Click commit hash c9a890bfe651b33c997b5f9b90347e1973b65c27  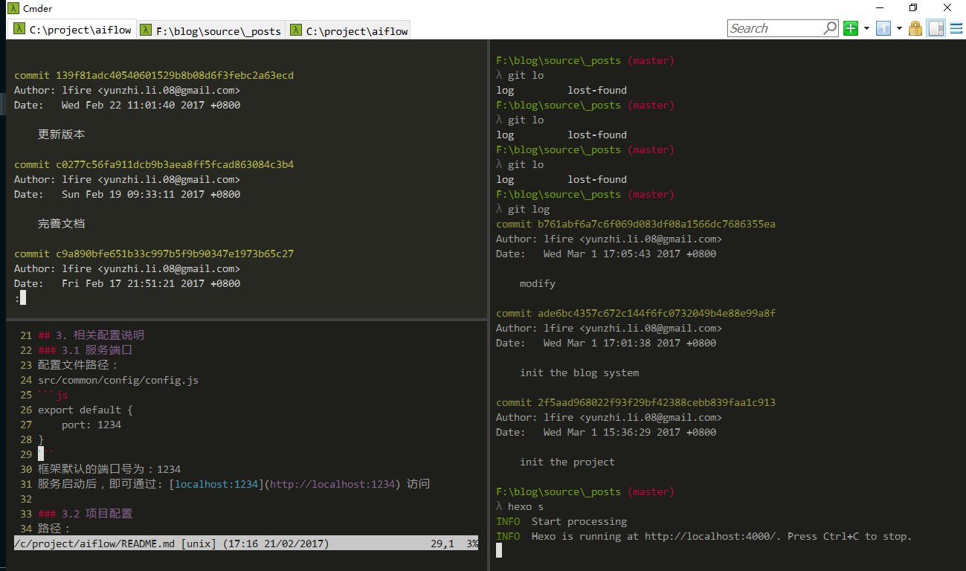tap(175, 254)
